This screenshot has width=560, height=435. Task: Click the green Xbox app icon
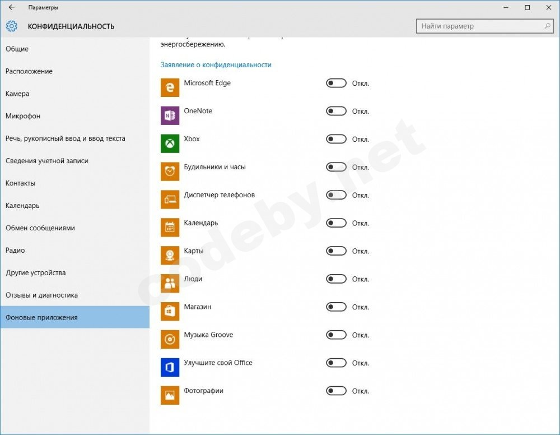pyautogui.click(x=170, y=144)
